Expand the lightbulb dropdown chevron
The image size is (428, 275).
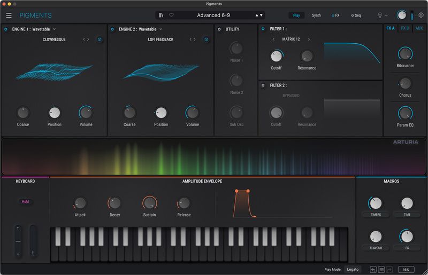click(386, 15)
